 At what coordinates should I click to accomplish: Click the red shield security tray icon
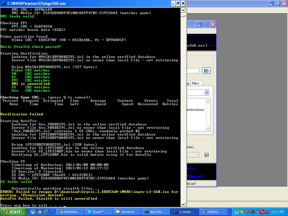point(247,212)
